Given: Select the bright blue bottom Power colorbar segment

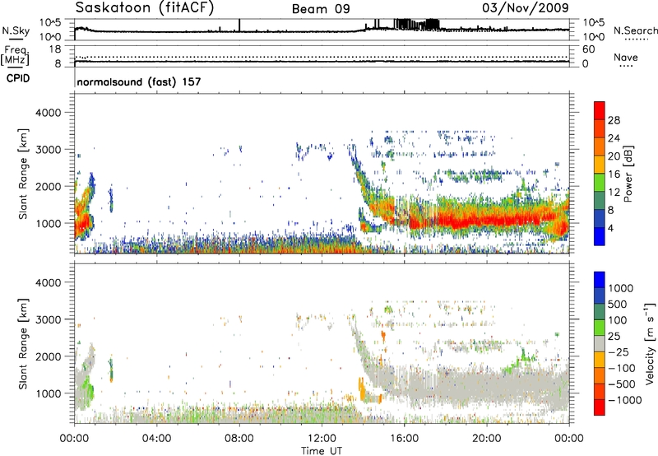Looking at the screenshot, I should (600, 236).
